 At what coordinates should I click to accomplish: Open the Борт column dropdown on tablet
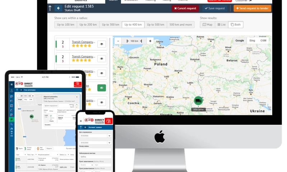(25, 155)
